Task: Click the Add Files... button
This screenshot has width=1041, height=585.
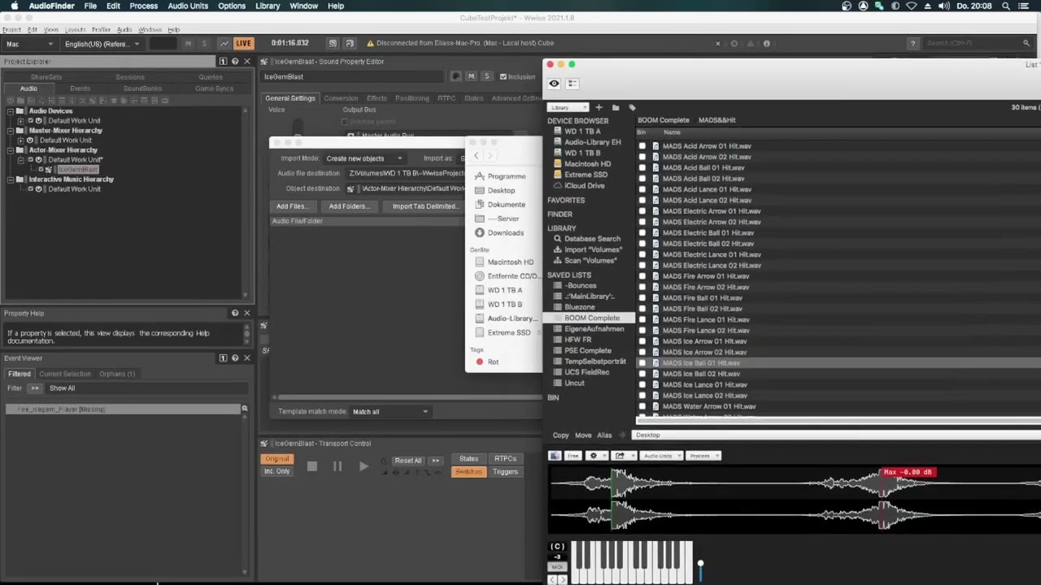Action: pyautogui.click(x=292, y=206)
